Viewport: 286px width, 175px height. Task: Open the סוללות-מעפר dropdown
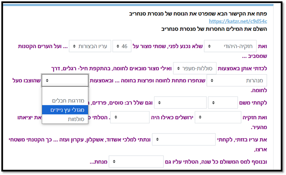coord(195,68)
